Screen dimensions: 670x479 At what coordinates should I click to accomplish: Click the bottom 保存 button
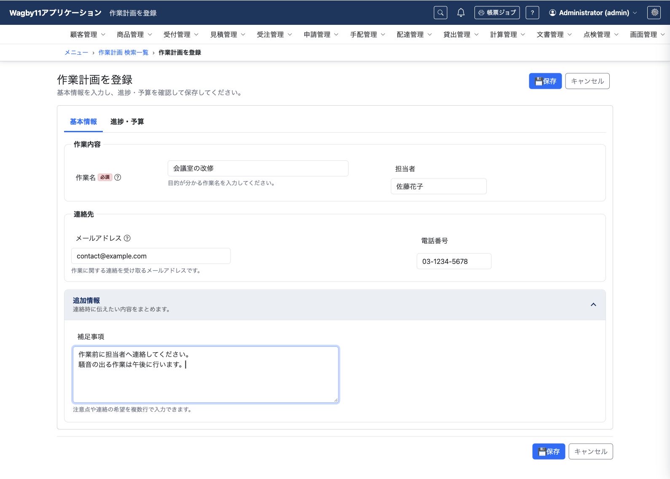pos(549,452)
